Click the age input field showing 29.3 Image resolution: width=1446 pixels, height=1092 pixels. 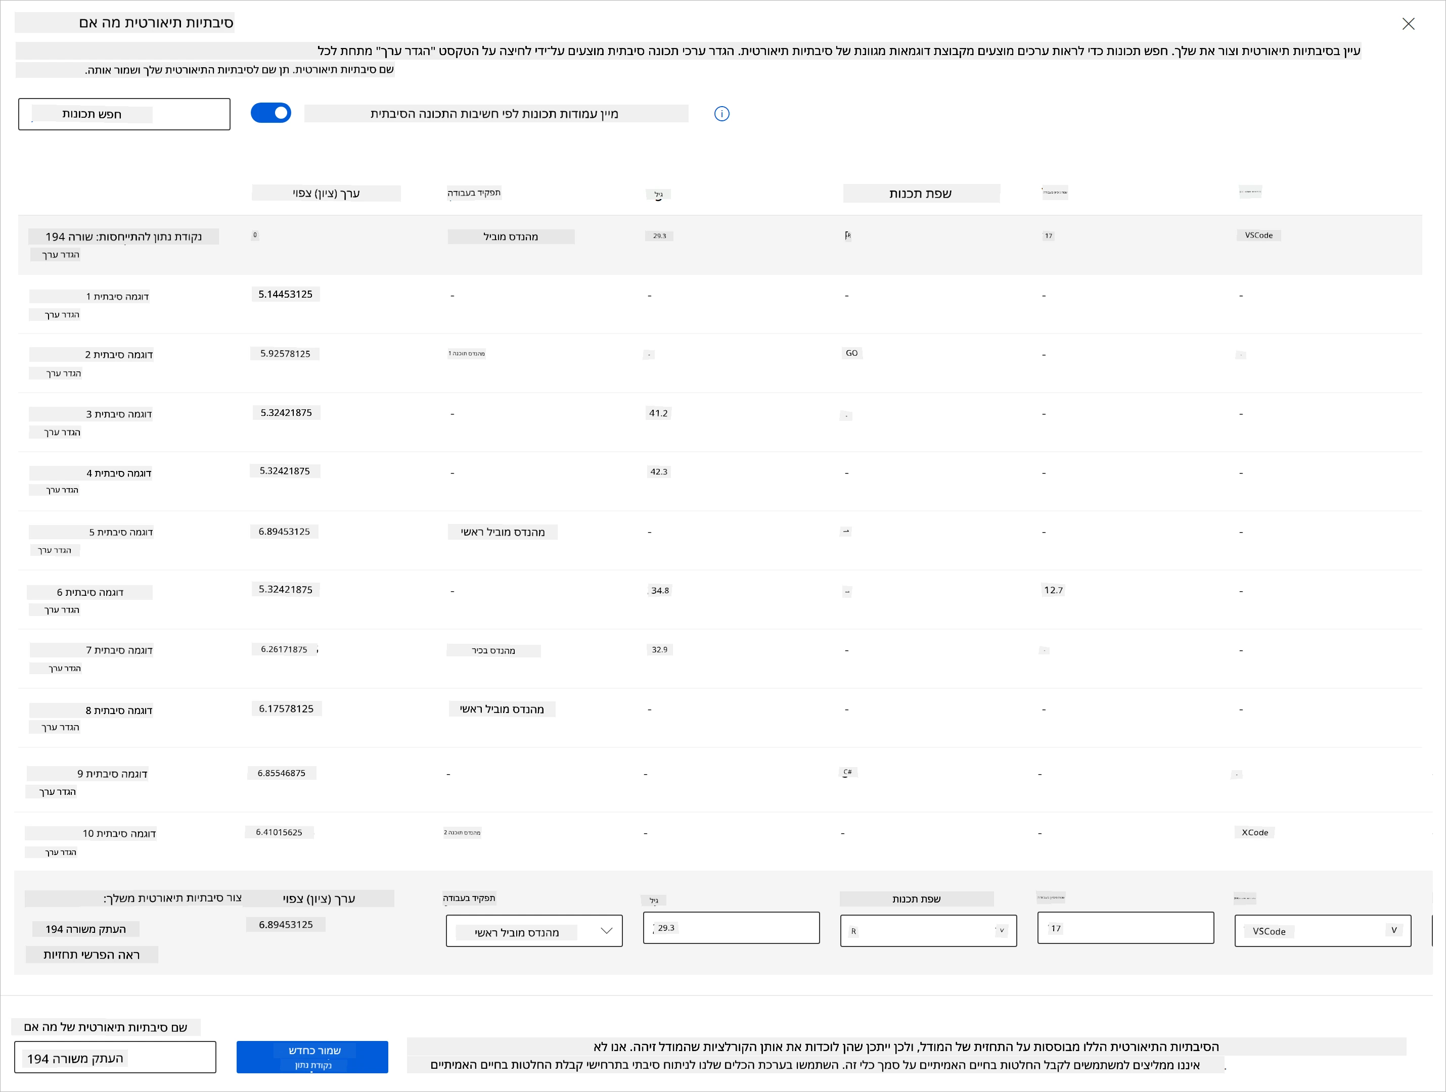pyautogui.click(x=731, y=928)
